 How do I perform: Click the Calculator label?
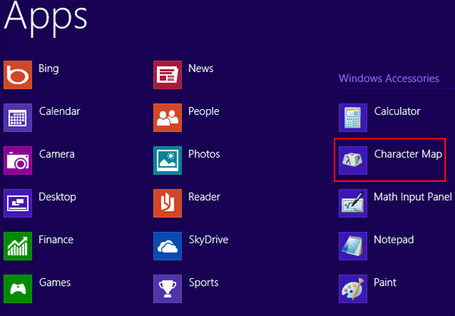coord(397,111)
